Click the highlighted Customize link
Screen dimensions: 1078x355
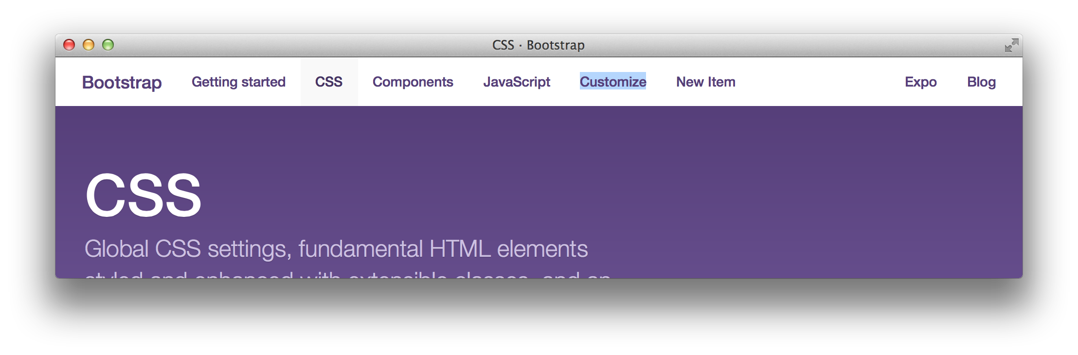coord(613,82)
